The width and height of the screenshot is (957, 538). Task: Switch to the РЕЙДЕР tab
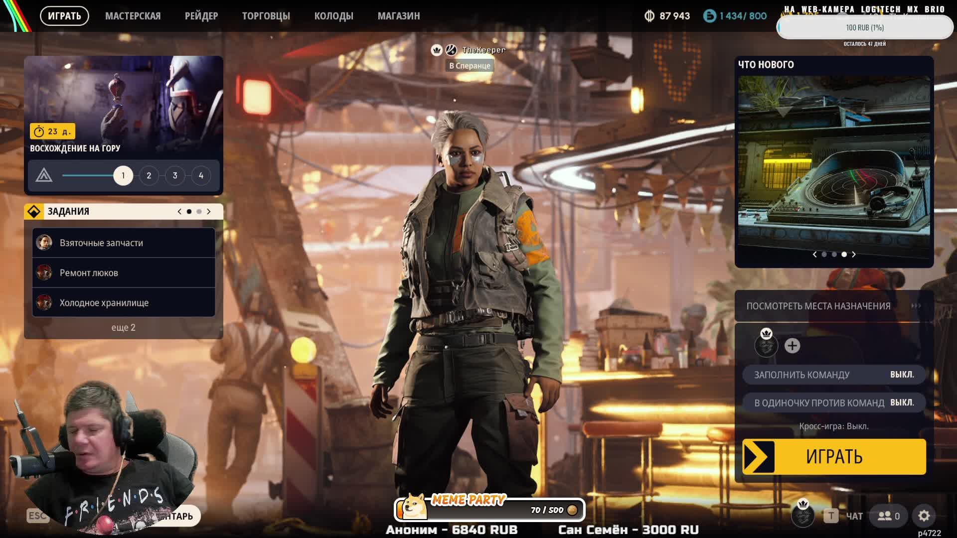coord(201,16)
